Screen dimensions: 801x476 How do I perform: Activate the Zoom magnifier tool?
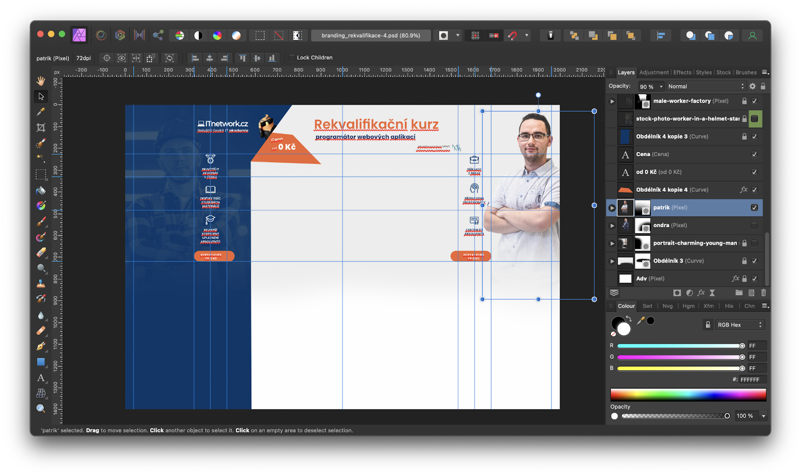(x=41, y=408)
